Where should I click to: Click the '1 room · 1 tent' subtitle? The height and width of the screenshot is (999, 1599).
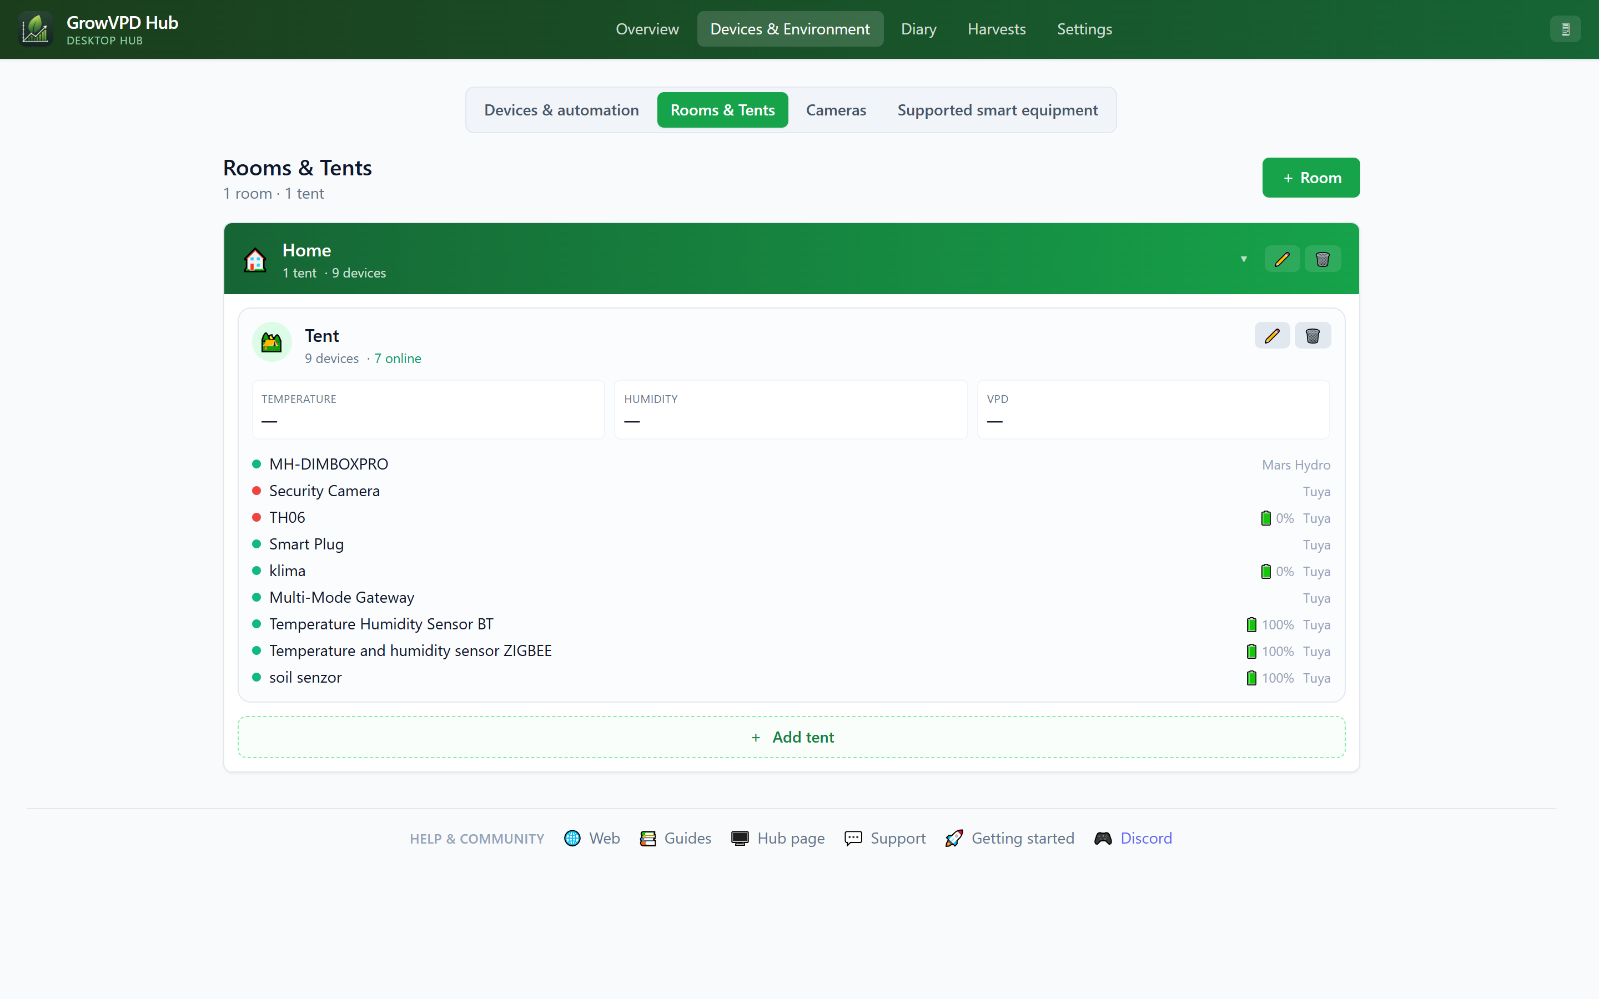tap(274, 194)
